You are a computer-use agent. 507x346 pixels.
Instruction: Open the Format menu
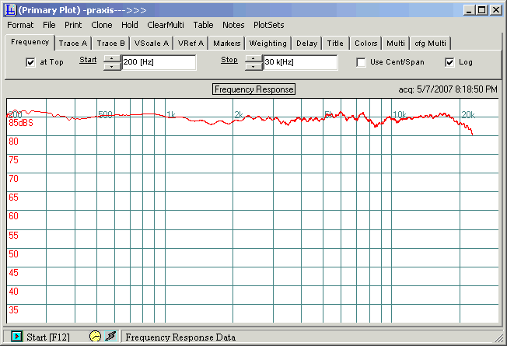tap(20, 25)
